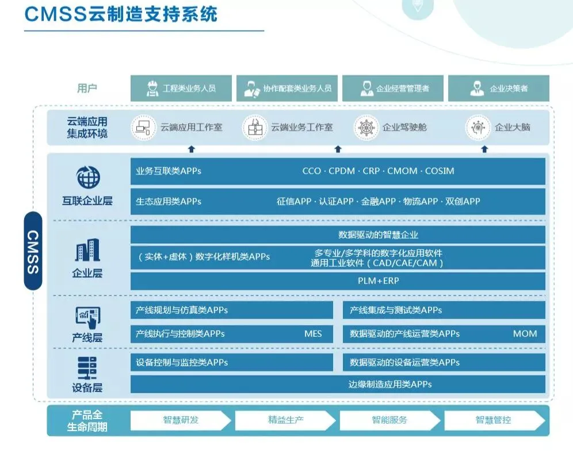Click the server rack icon above 设备层

pos(87,367)
